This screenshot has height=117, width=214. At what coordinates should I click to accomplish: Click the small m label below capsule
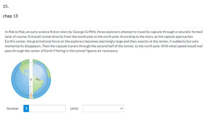(31, 99)
